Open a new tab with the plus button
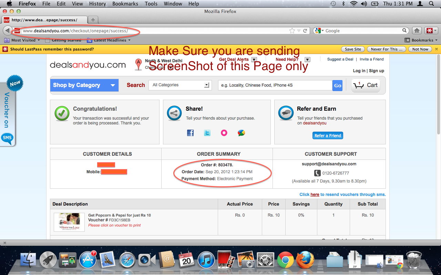Viewport: 441px width, 275px height. (93, 20)
